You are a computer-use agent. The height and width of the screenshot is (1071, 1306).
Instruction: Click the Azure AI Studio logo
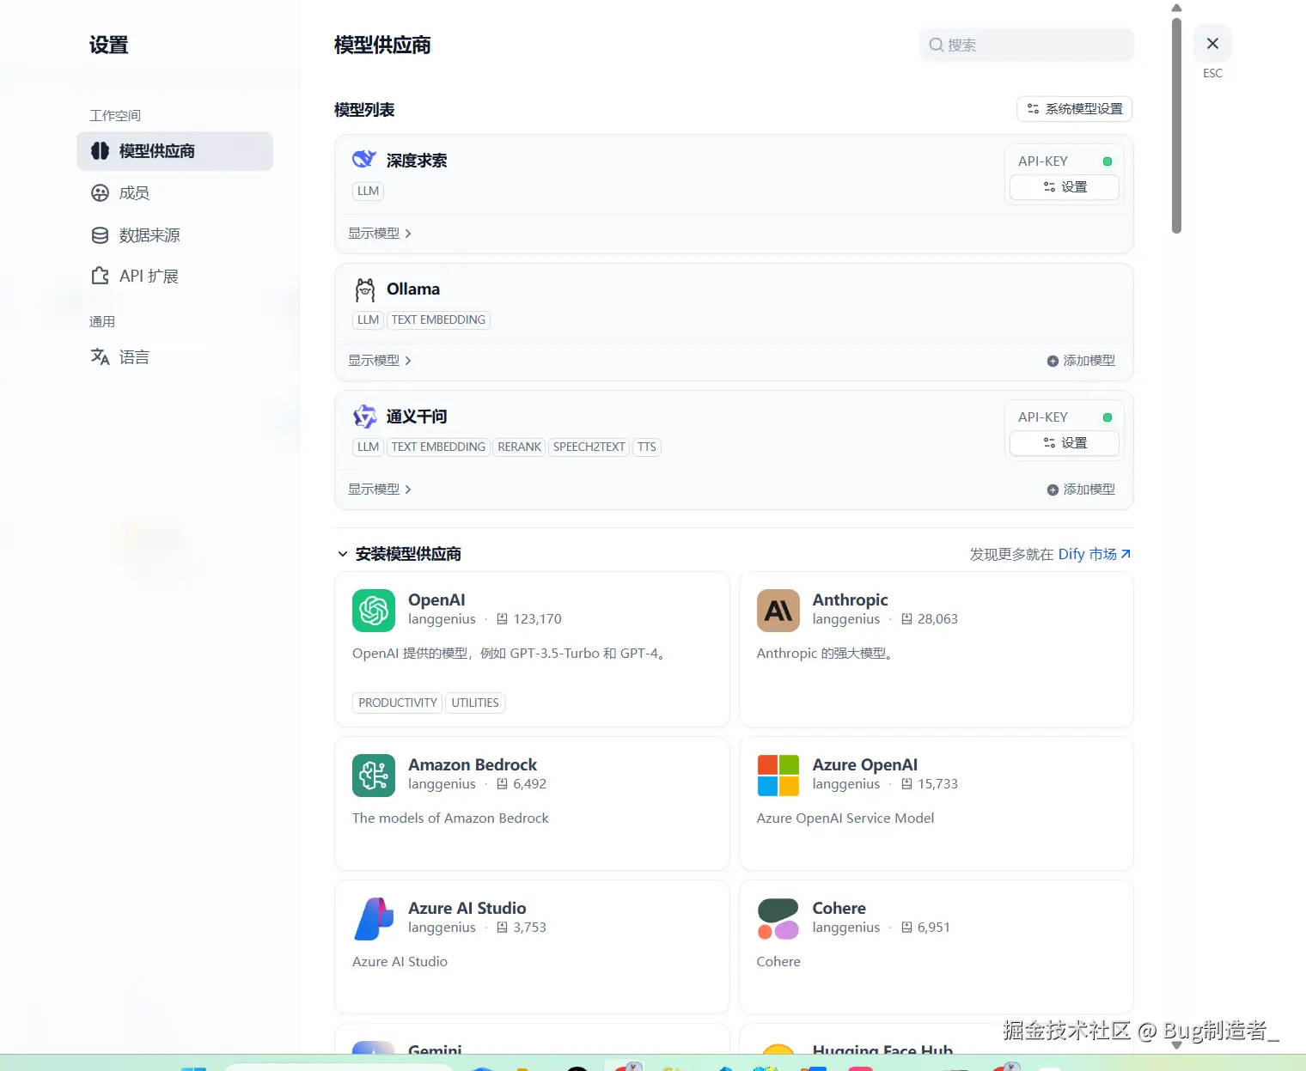click(373, 918)
